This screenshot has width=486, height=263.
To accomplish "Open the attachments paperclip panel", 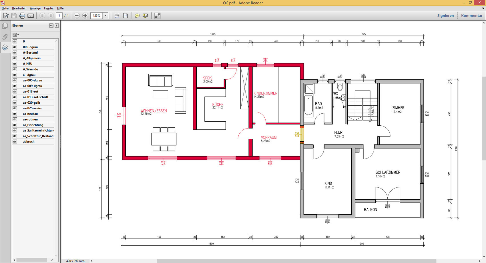I will coord(5,37).
